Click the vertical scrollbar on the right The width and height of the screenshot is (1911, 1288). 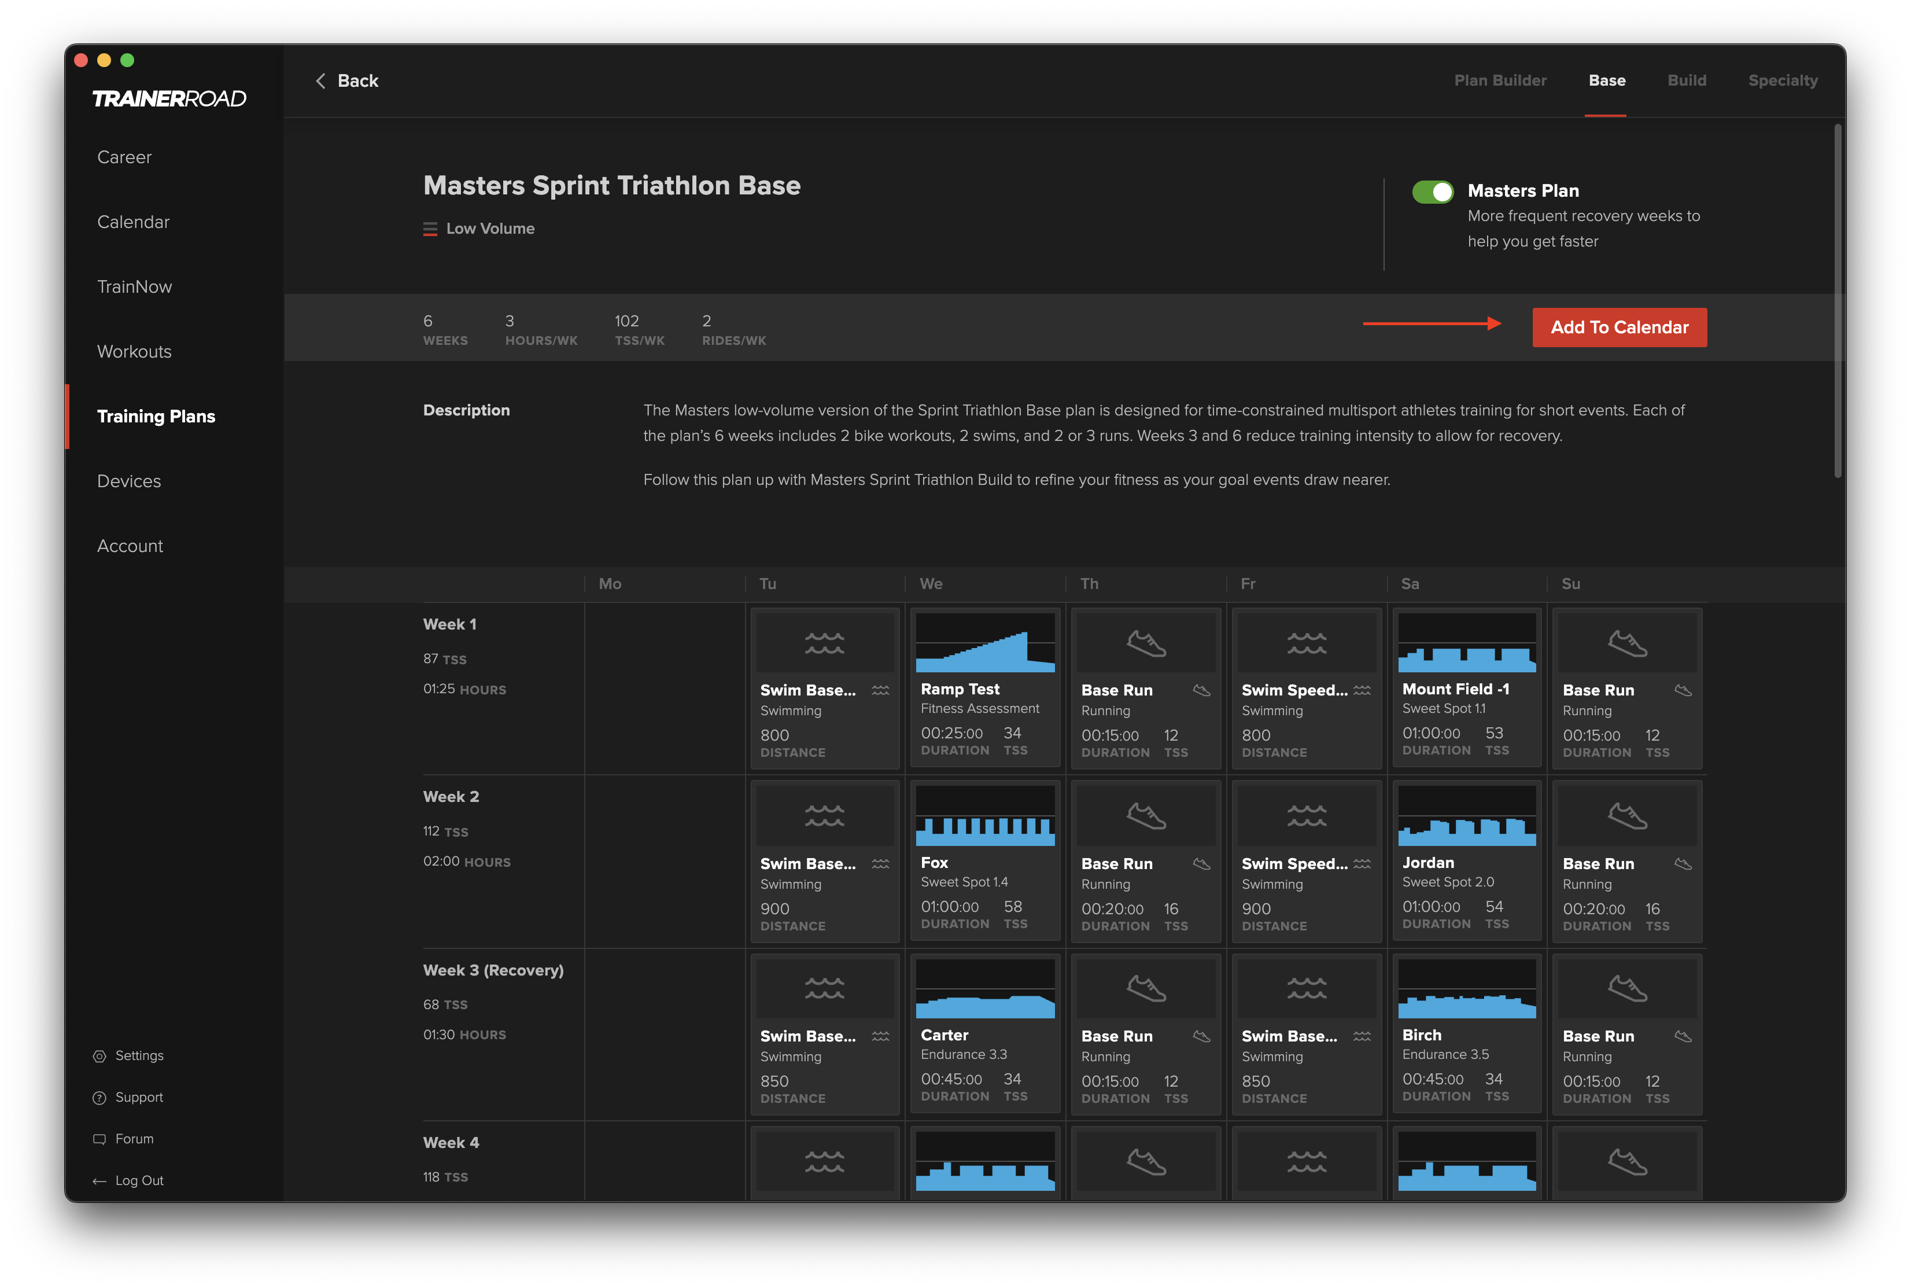point(1837,301)
